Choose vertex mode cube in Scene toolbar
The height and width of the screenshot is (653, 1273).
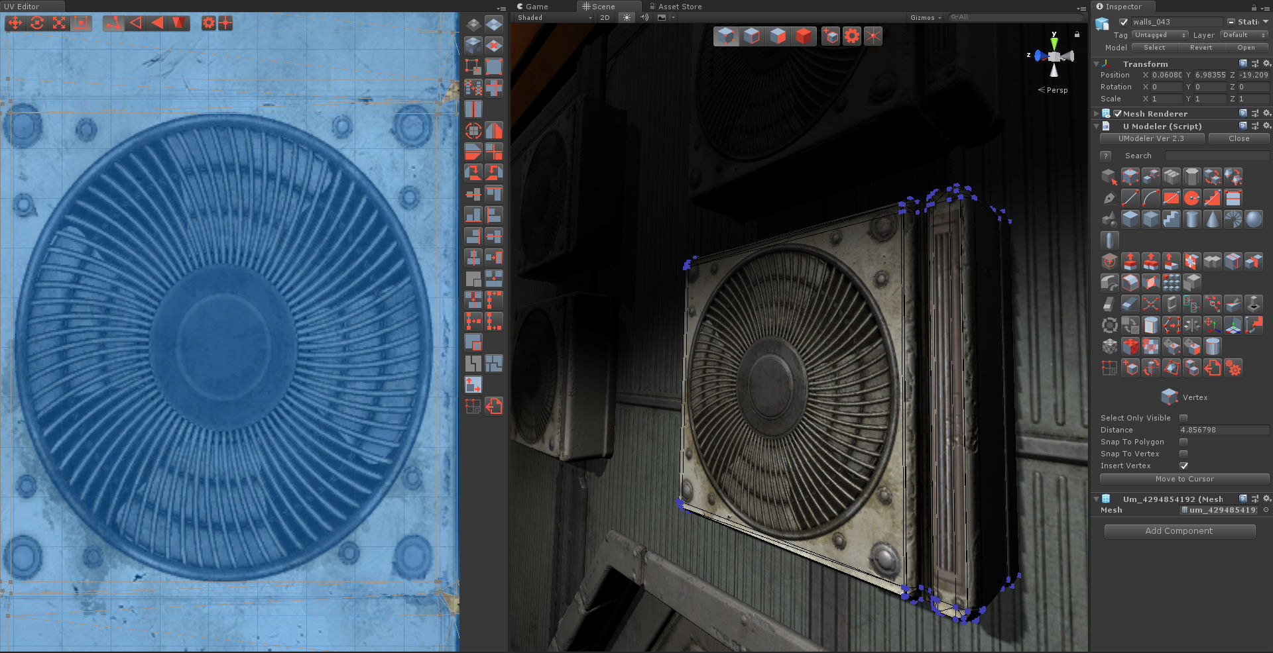(727, 36)
